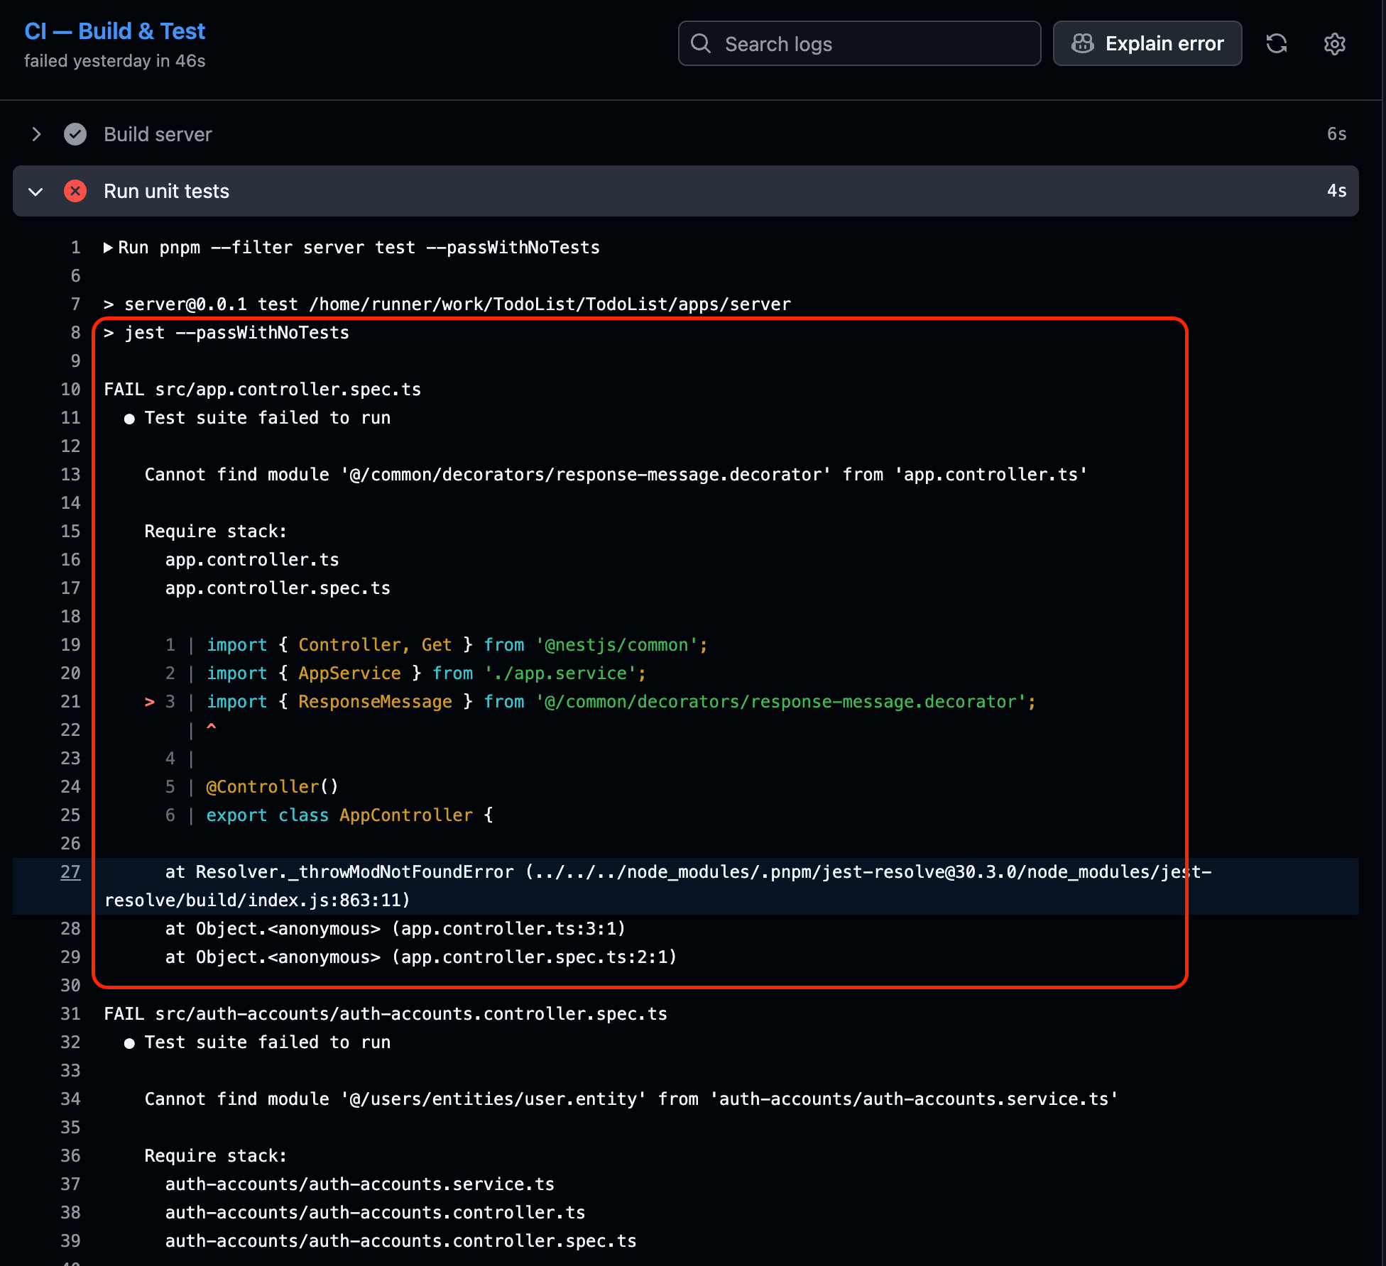Image resolution: width=1386 pixels, height=1266 pixels.
Task: Click log line number 10
Action: [x=70, y=390]
